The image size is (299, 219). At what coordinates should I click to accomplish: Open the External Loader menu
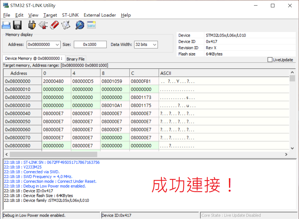pyautogui.click(x=100, y=15)
